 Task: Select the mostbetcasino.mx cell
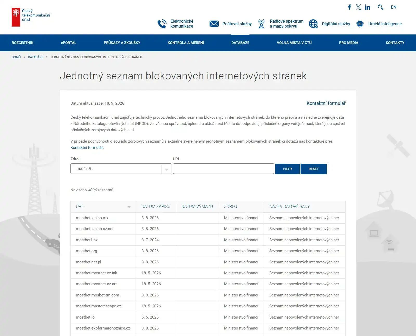103,218
